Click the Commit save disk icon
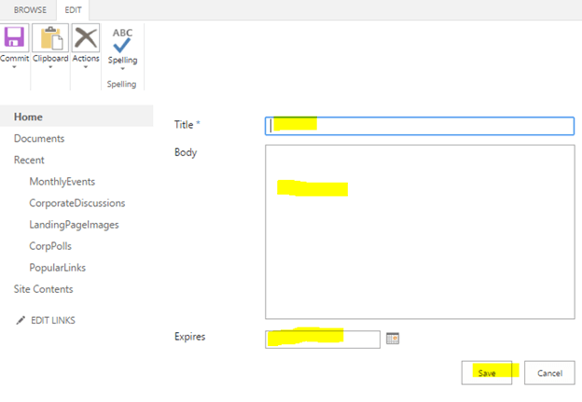The width and height of the screenshot is (582, 402). click(14, 38)
